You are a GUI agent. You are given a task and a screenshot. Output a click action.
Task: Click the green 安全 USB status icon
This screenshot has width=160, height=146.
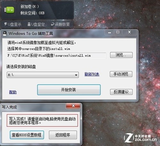coord(9,10)
